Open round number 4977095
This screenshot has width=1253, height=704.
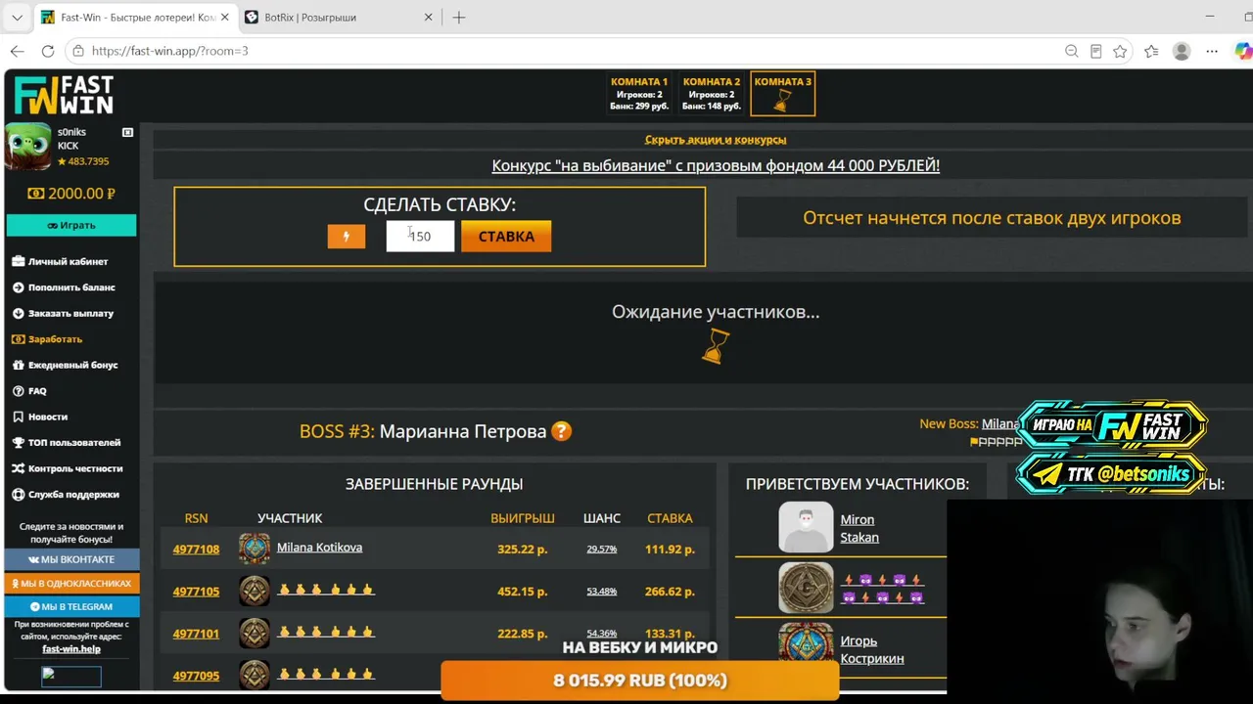(x=196, y=676)
